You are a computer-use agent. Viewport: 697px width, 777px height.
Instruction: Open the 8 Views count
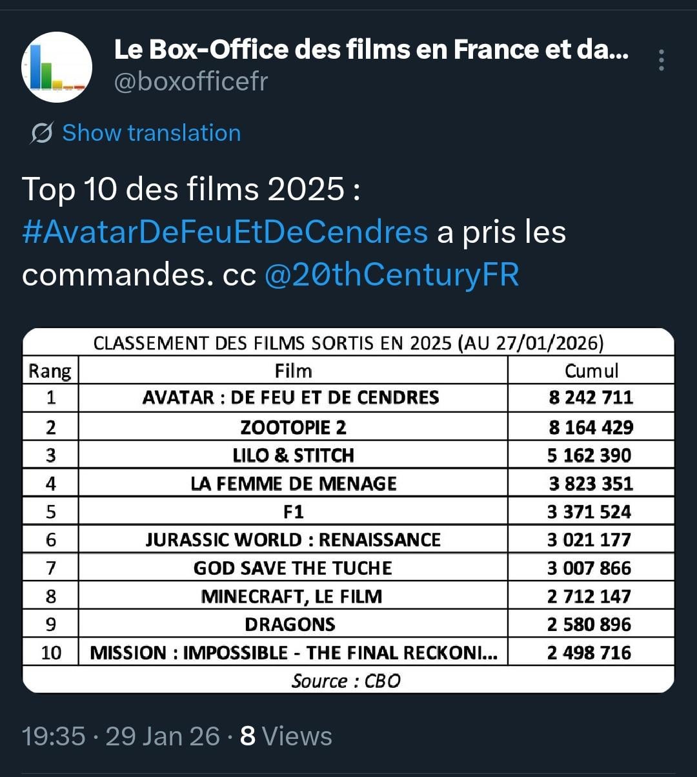point(286,736)
